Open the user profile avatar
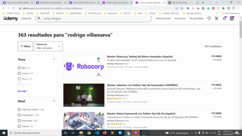Image resolution: width=242 pixels, height=136 pixels. click(232, 19)
